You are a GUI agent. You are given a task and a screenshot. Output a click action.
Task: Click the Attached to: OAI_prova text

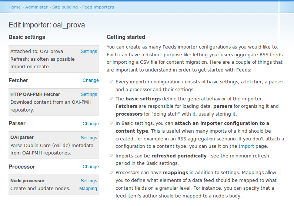[37, 51]
